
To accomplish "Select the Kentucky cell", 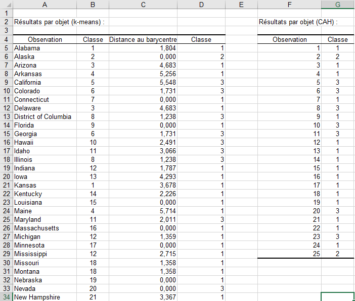I will [45, 194].
